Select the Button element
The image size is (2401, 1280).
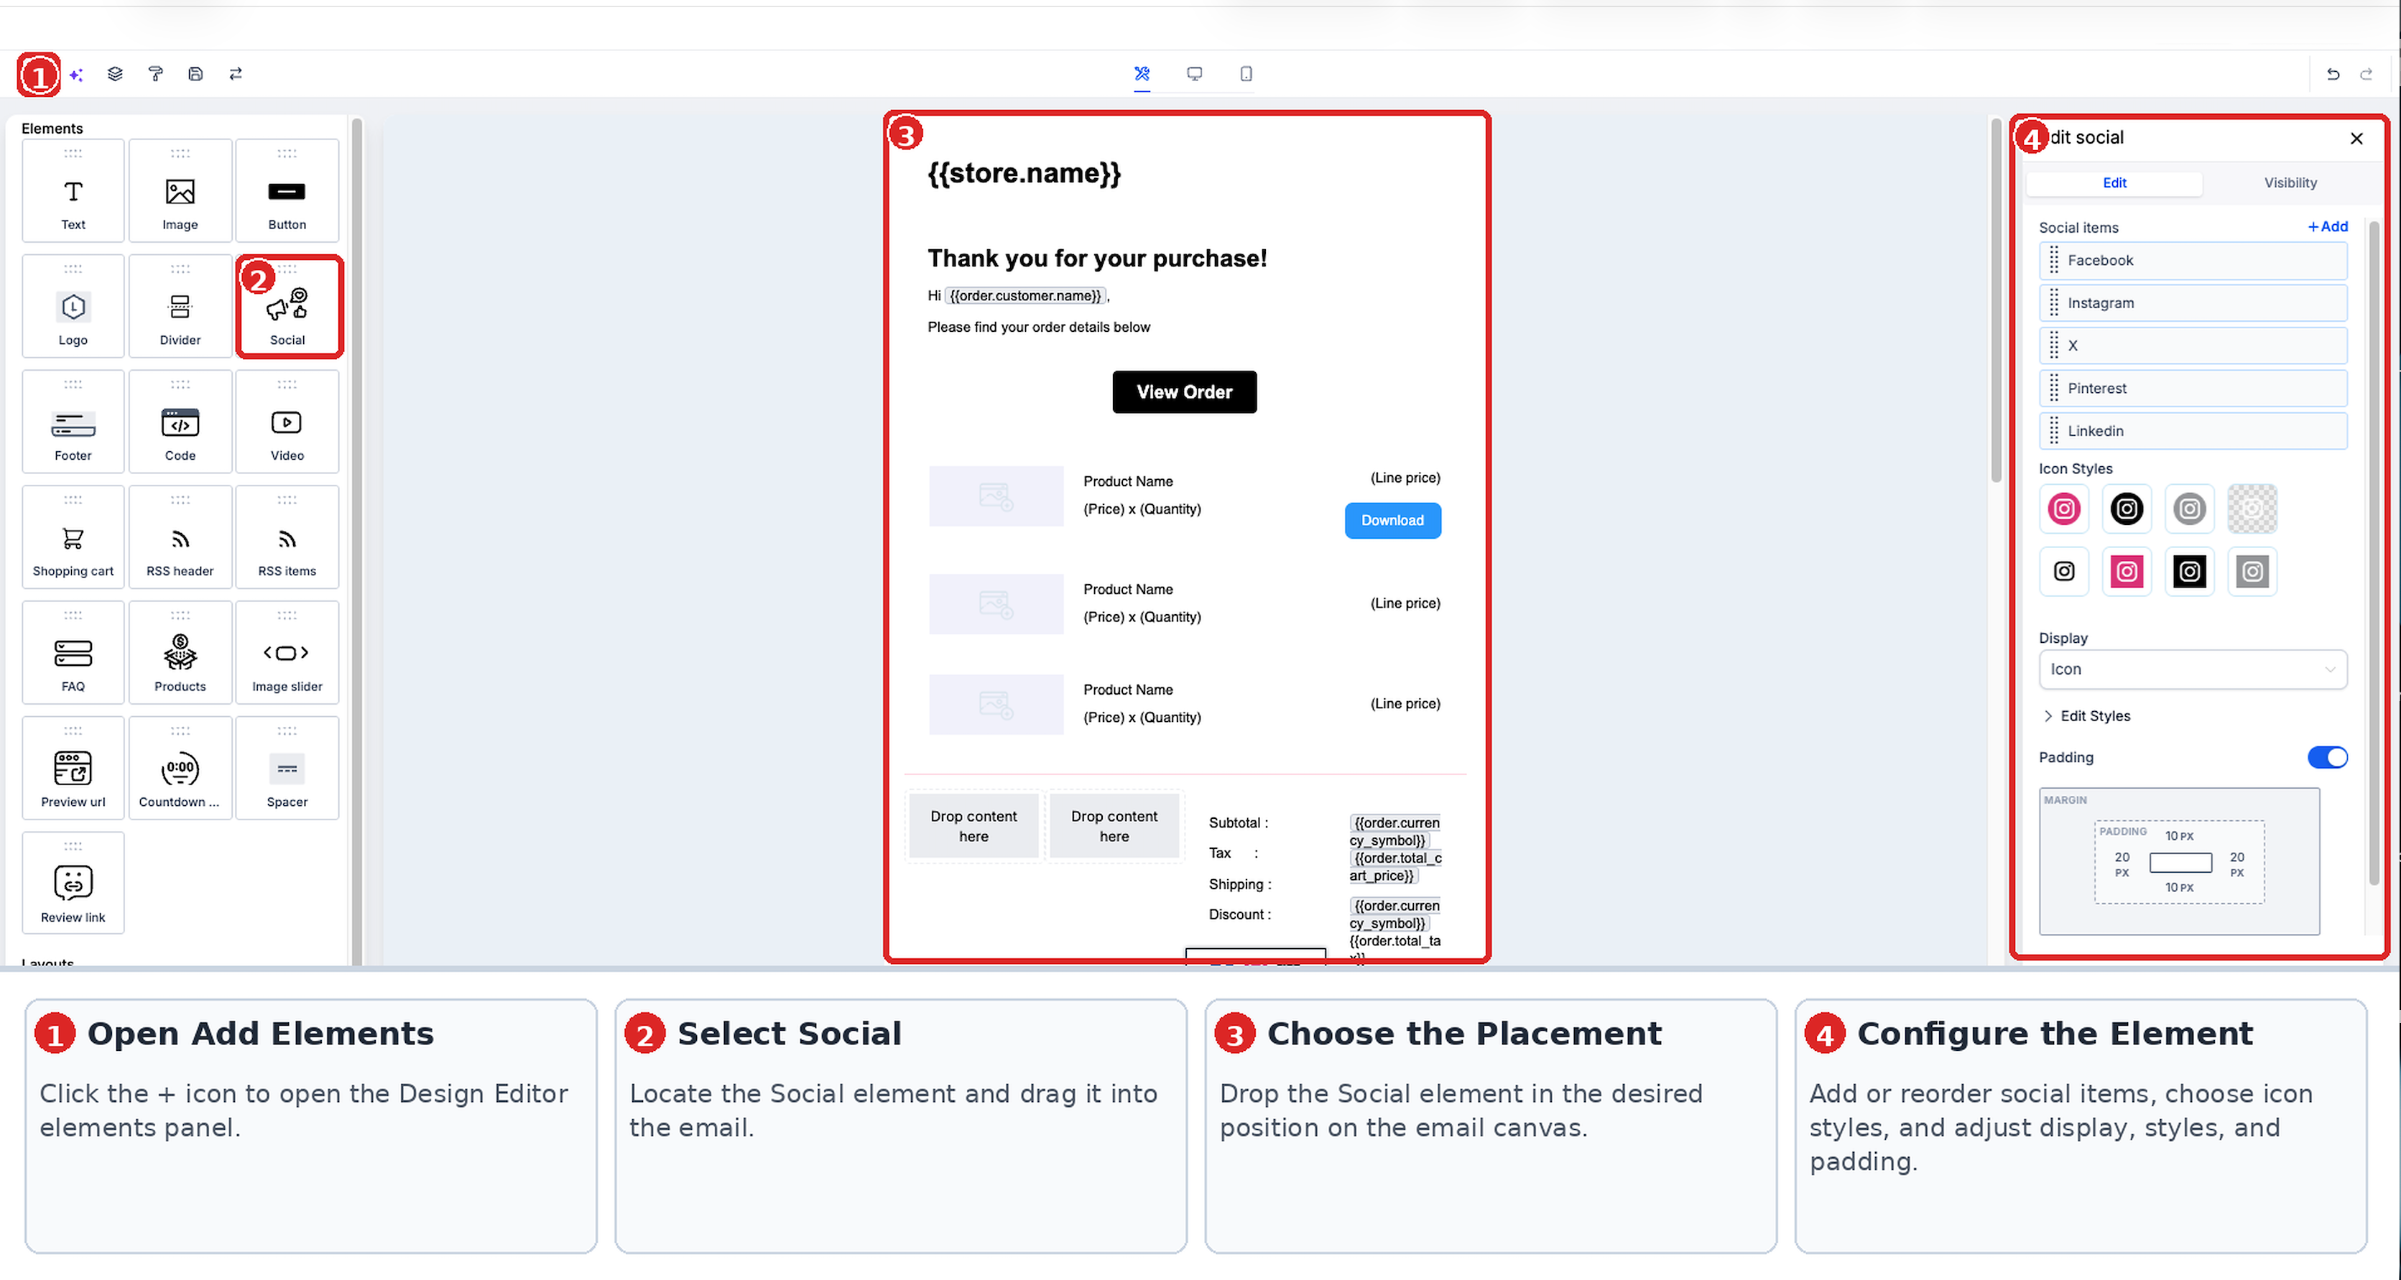point(287,191)
